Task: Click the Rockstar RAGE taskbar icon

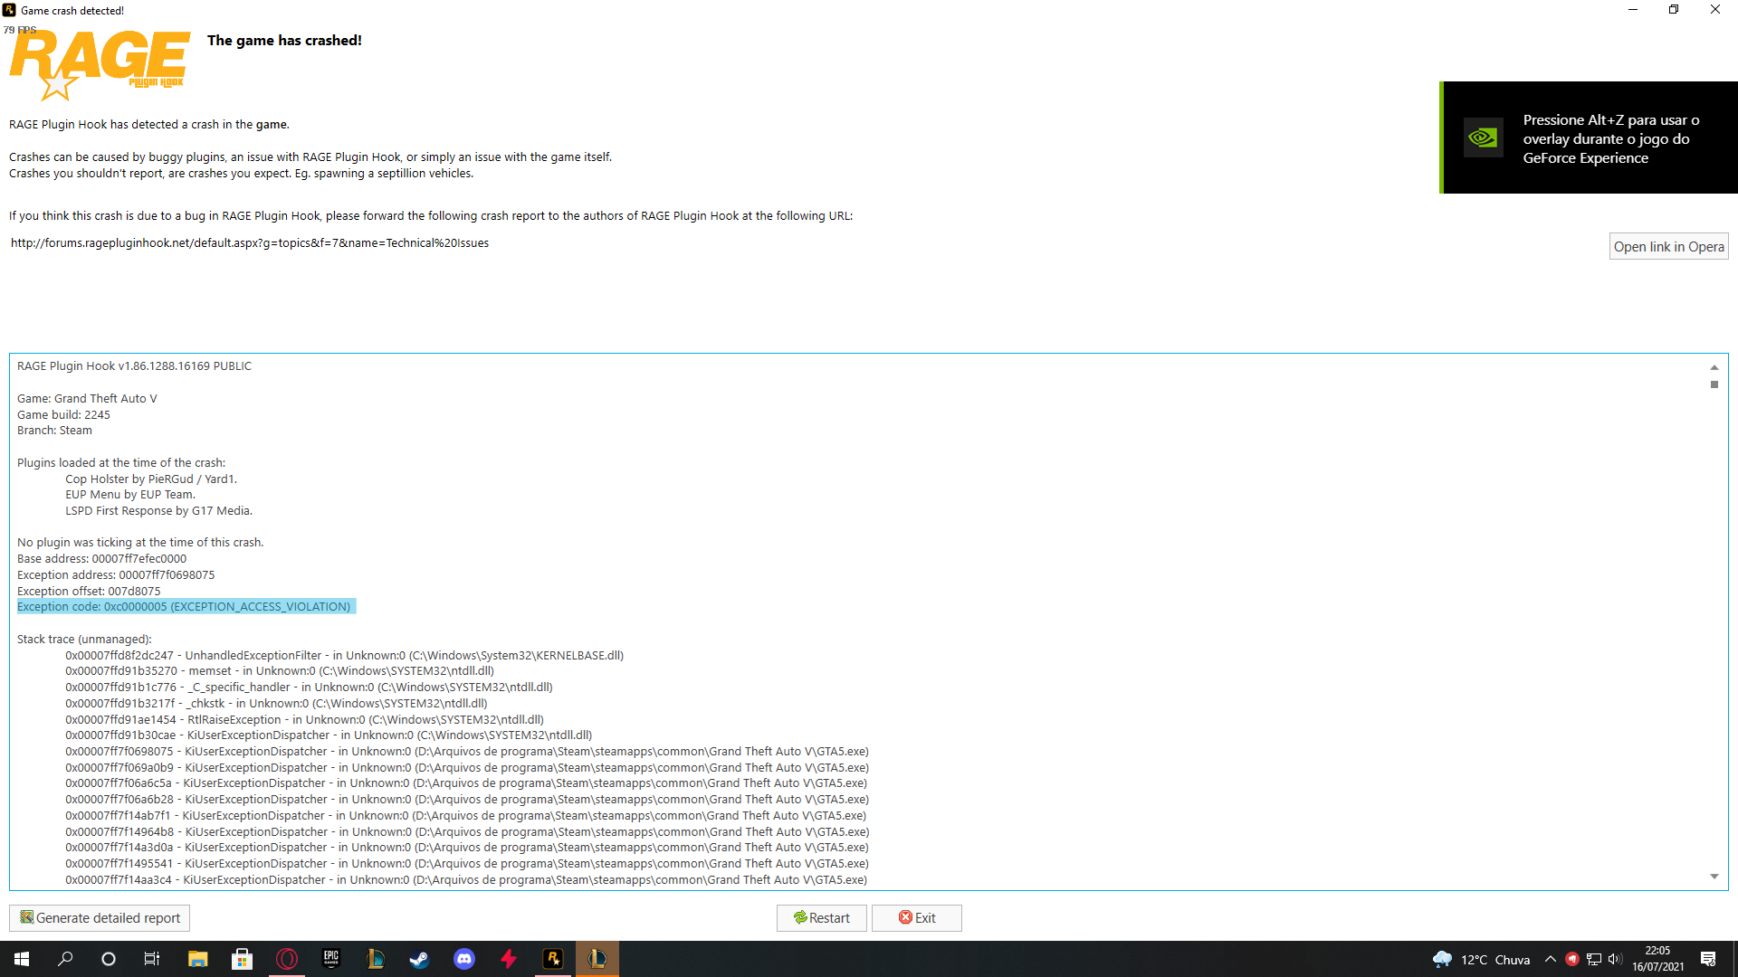Action: pyautogui.click(x=552, y=959)
